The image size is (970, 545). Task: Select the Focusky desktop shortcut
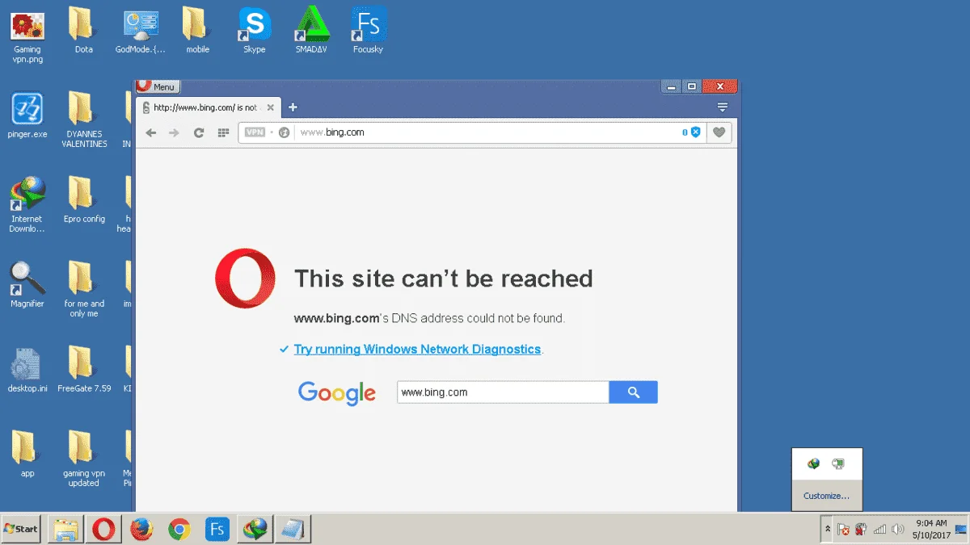pos(368,31)
